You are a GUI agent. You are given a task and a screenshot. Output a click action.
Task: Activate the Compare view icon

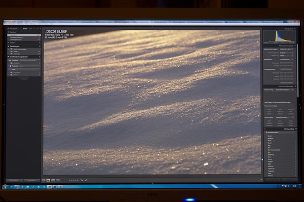[53, 180]
